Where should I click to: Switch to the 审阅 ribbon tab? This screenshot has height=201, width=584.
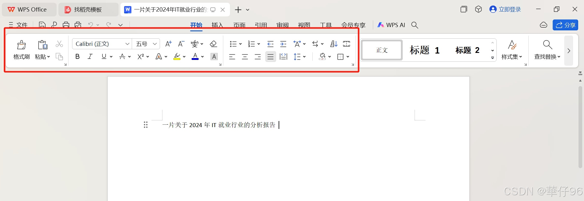(283, 25)
